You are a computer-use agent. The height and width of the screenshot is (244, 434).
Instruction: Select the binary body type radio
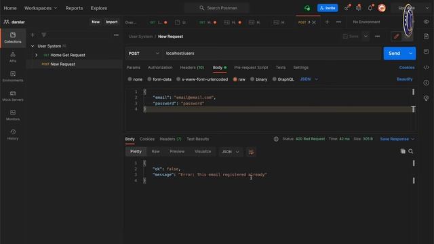252,79
